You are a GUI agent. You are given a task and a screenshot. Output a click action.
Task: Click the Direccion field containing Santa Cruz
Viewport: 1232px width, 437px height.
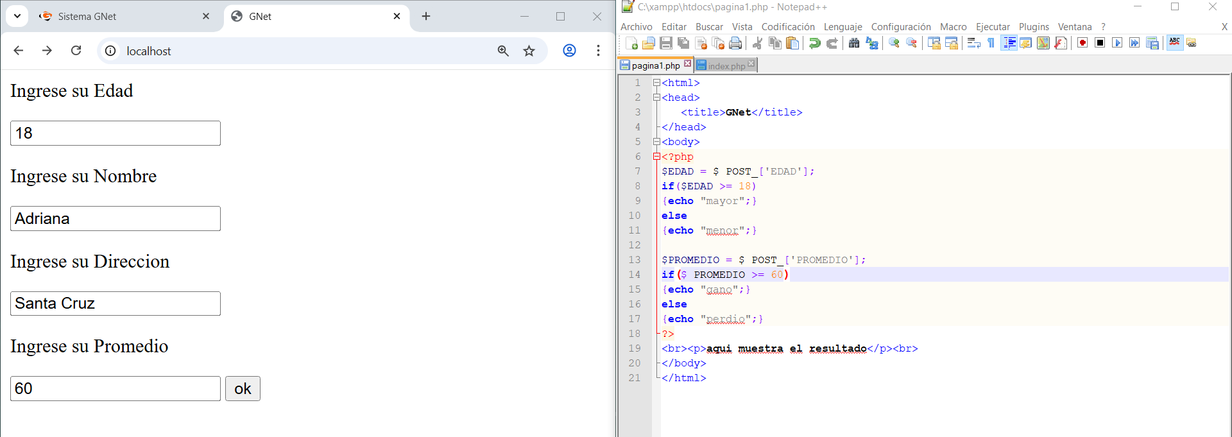click(116, 304)
